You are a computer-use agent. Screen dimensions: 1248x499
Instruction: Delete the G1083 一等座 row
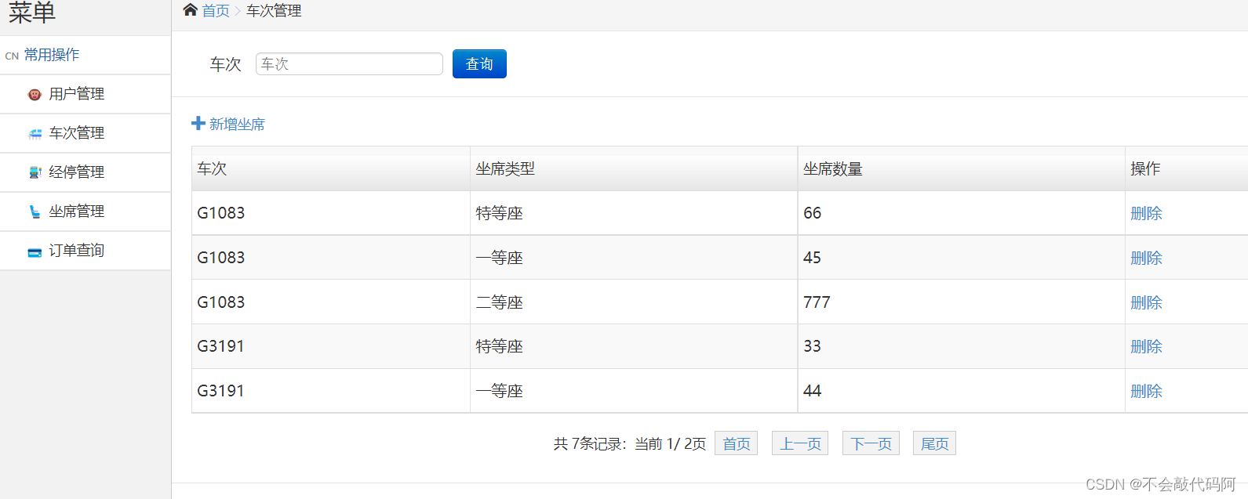[x=1146, y=258]
